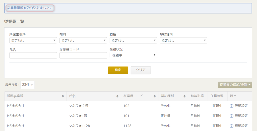Open the 表示件数 25件 selector
Viewport: 257px width, 131px height.
point(28,85)
